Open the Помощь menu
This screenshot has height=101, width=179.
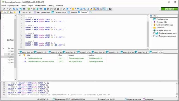pyautogui.click(x=60, y=6)
